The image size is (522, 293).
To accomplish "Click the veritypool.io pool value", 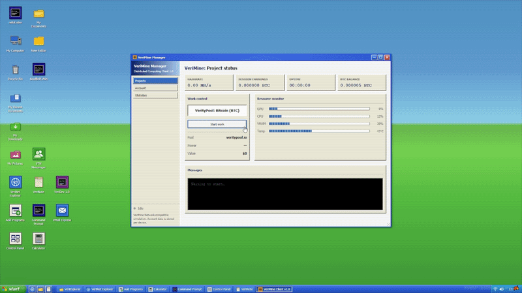I will (236, 137).
